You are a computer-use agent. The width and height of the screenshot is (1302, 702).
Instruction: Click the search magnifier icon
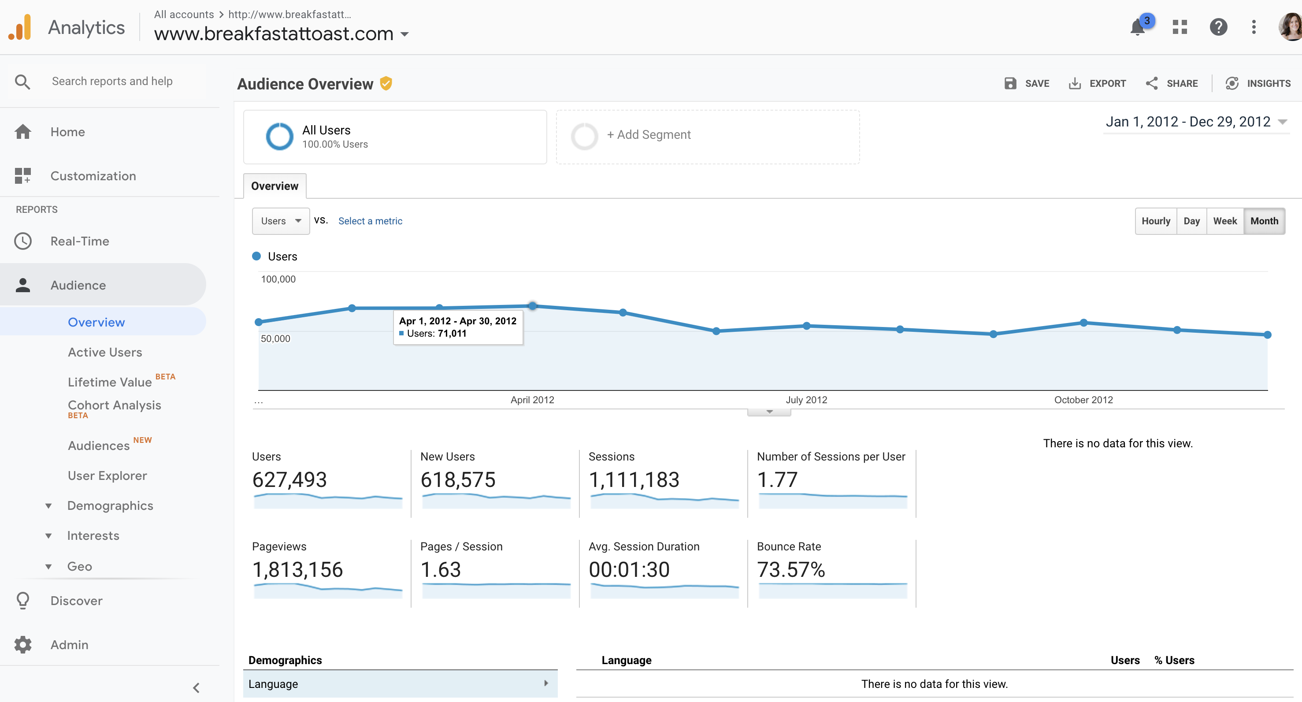pos(22,82)
